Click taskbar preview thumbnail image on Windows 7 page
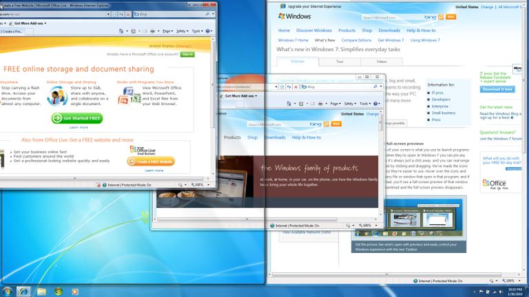This screenshot has width=529, height=297. (408, 218)
